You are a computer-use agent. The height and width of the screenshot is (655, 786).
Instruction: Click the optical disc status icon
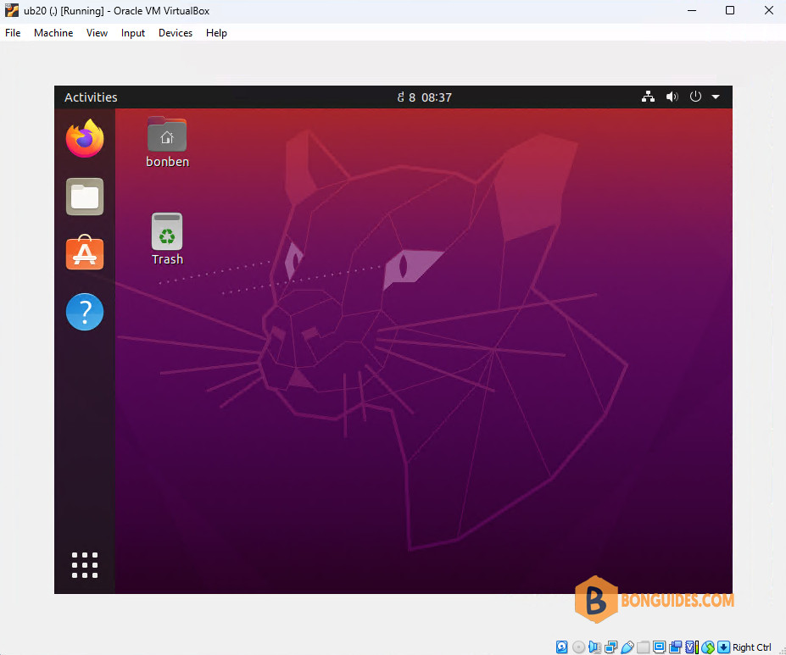point(578,647)
